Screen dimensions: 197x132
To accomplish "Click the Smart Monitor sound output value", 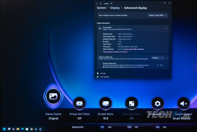I will (x=183, y=118).
